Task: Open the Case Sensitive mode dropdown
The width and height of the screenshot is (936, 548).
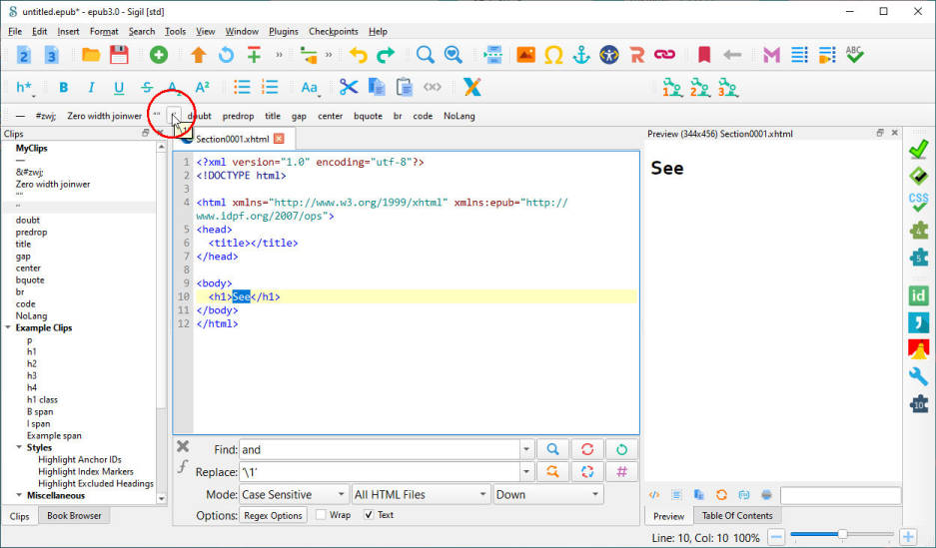Action: 294,494
